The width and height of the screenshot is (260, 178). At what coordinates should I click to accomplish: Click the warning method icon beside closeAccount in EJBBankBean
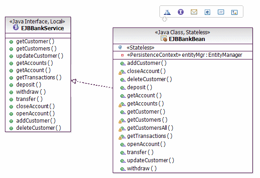click(x=122, y=72)
